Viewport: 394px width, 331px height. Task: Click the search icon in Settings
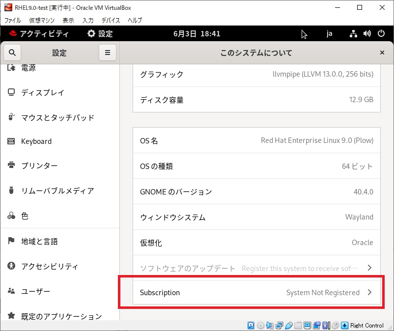point(12,53)
